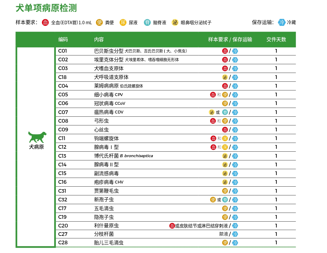
Task: Click the blue refrigeration icon in legend
Action: [282, 22]
